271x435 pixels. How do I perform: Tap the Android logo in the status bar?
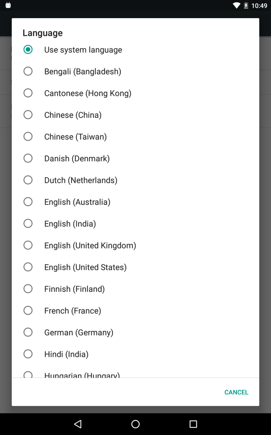click(x=8, y=5)
